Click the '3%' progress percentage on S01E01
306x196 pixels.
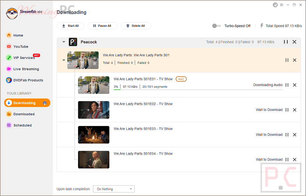(116, 87)
